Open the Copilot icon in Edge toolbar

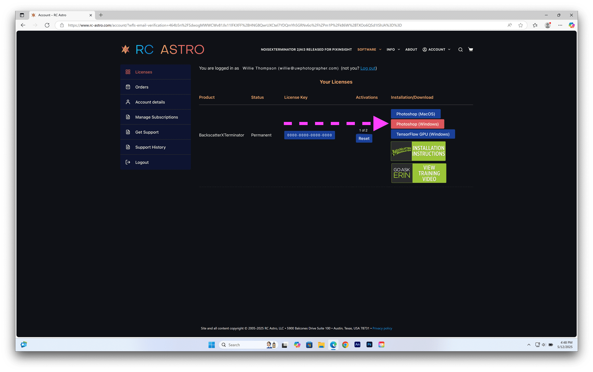click(x=572, y=25)
